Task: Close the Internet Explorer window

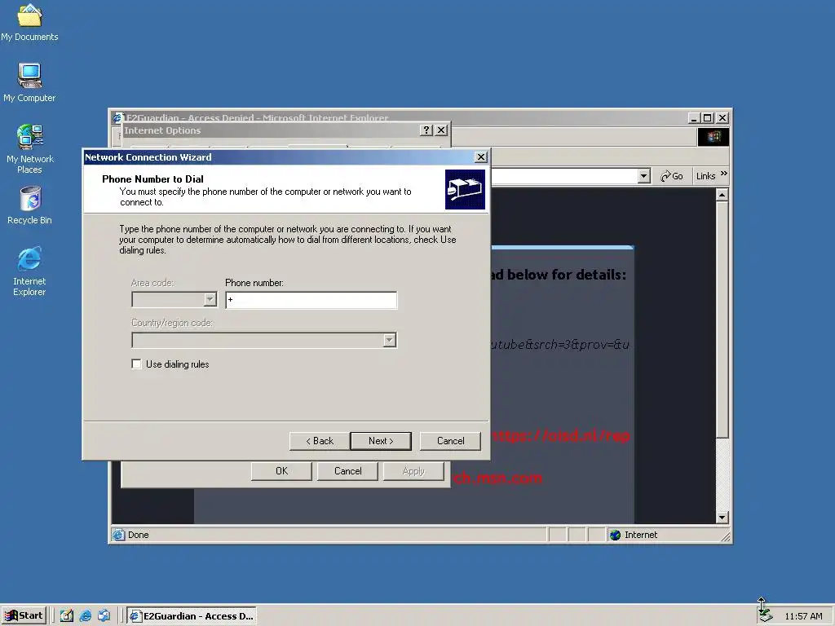Action: tap(722, 117)
